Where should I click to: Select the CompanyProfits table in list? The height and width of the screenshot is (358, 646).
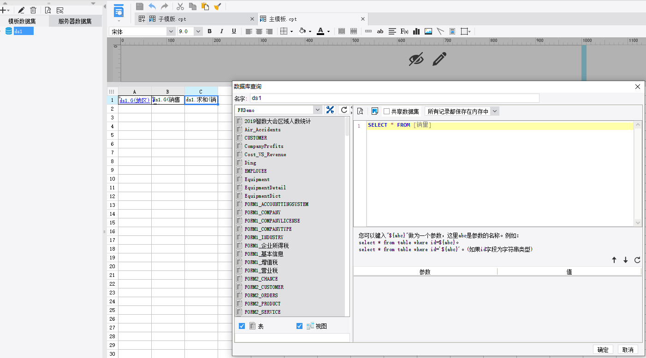pos(264,146)
